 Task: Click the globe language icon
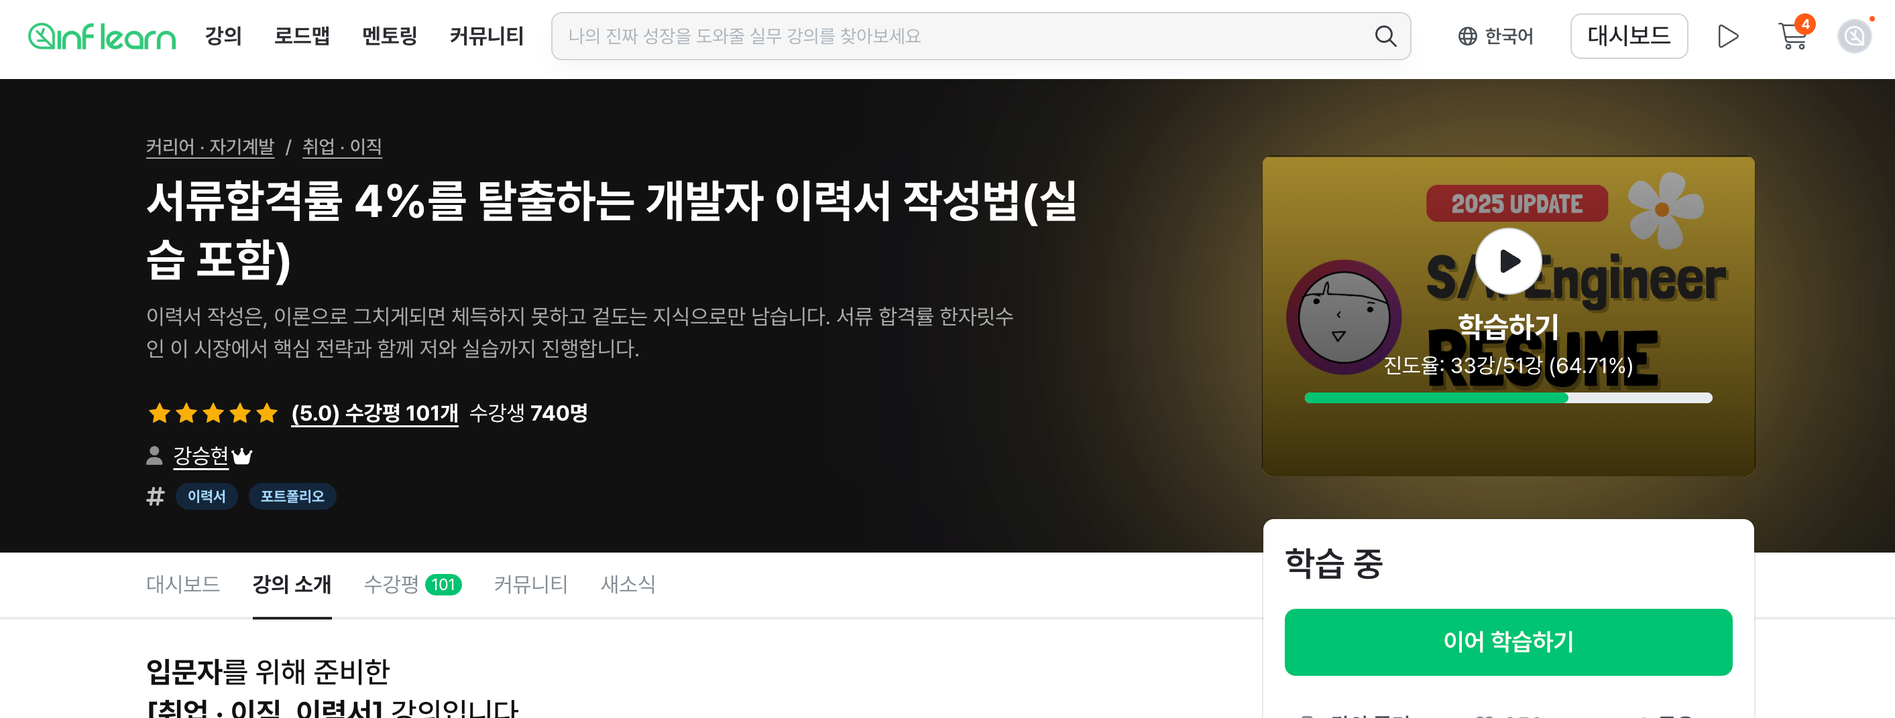[x=1467, y=36]
